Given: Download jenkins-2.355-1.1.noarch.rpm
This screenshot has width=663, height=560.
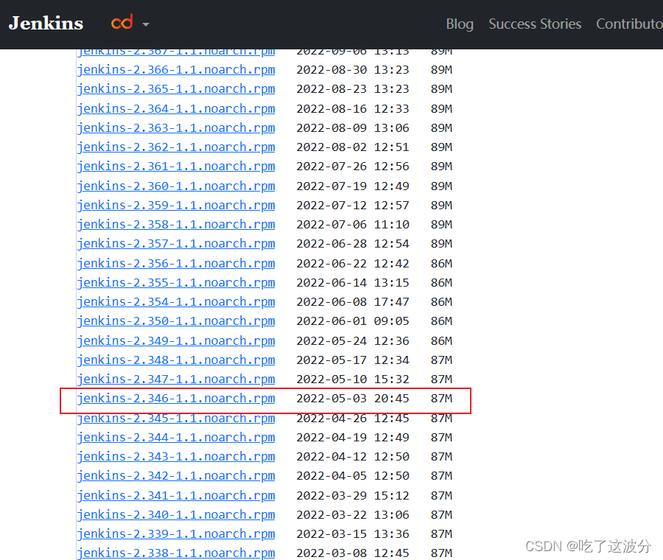Looking at the screenshot, I should tap(176, 282).
